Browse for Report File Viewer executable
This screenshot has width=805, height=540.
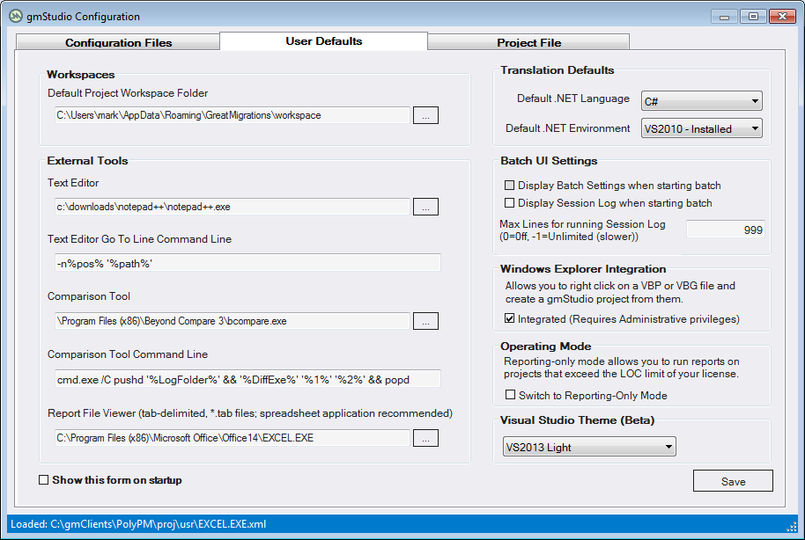[425, 438]
